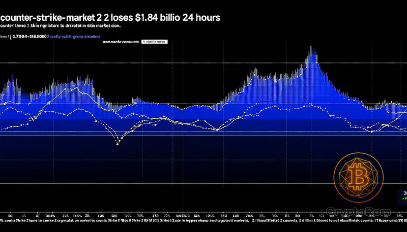
Task: Click the tallest peak of the blue chart
Action: coord(311,48)
